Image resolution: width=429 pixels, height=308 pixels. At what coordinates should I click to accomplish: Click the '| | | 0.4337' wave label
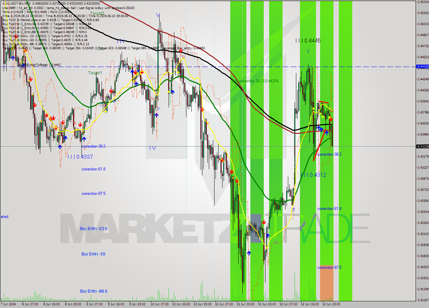pyautogui.click(x=80, y=156)
